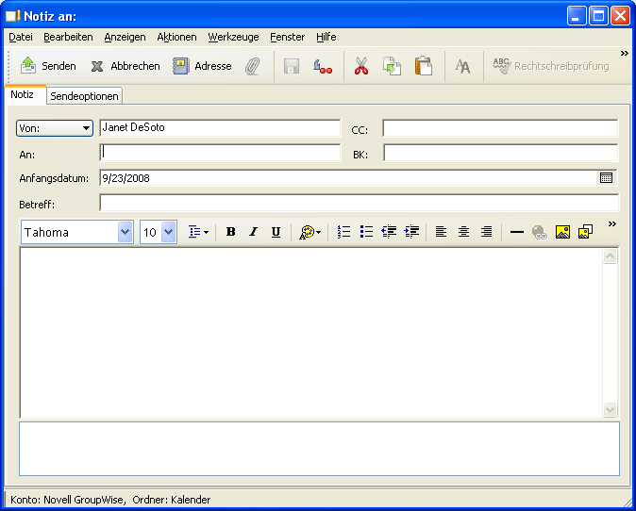The image size is (636, 511).
Task: Click the font change AA icon
Action: (462, 66)
